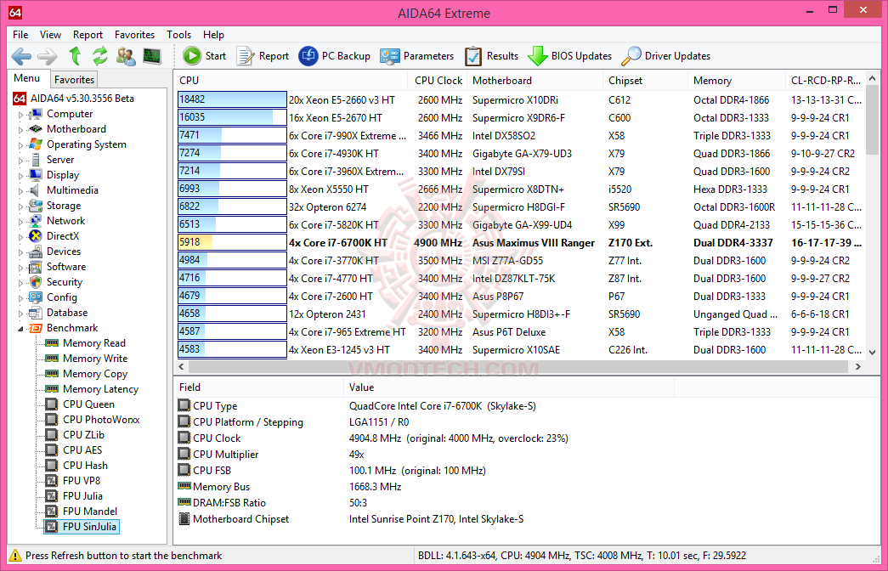Click the Value column header

point(508,387)
